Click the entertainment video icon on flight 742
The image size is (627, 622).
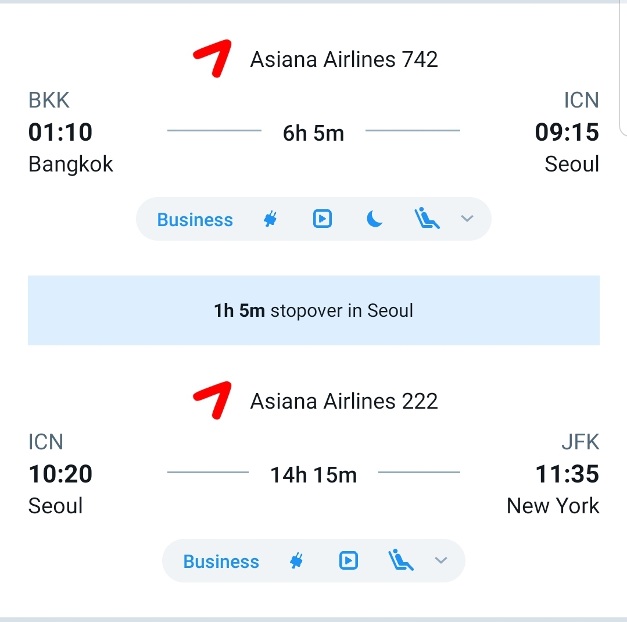tap(322, 219)
